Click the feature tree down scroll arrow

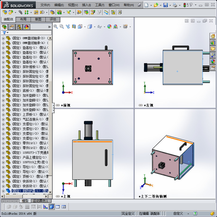[x=50, y=192]
